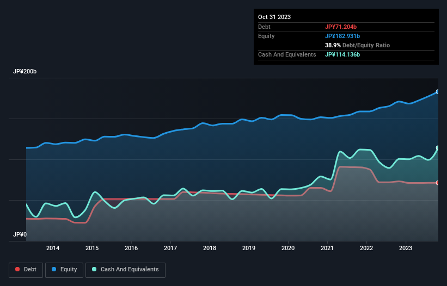
Task: Click the 38.9% Debt/Equity Ratio text
Action: pos(357,45)
